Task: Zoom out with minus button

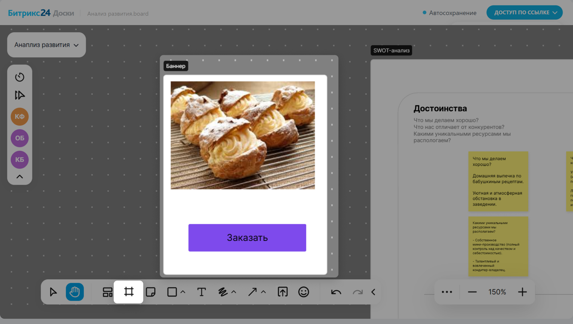Action: 472,292
